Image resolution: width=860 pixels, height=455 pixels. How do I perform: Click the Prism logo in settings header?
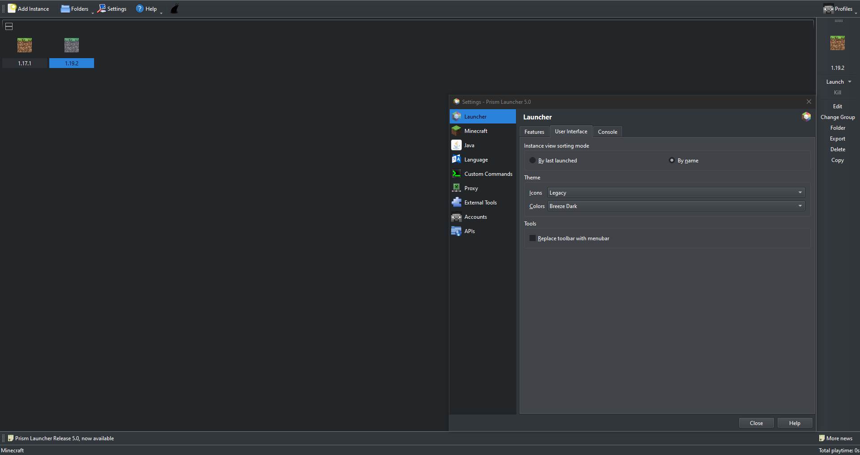pos(806,117)
